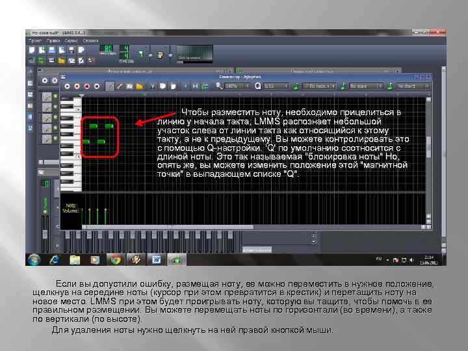The height and width of the screenshot is (351, 468).
Task: Show the Controller Rack icon
Action: (91, 60)
